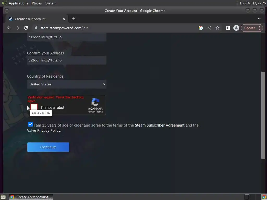Click the clock in top panel

pyautogui.click(x=252, y=3)
